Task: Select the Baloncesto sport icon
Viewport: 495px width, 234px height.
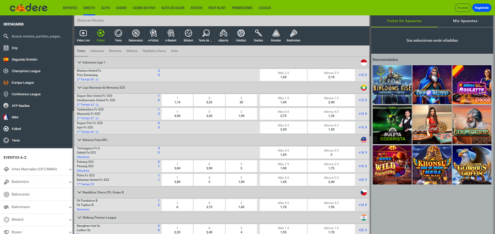Action: [136, 36]
